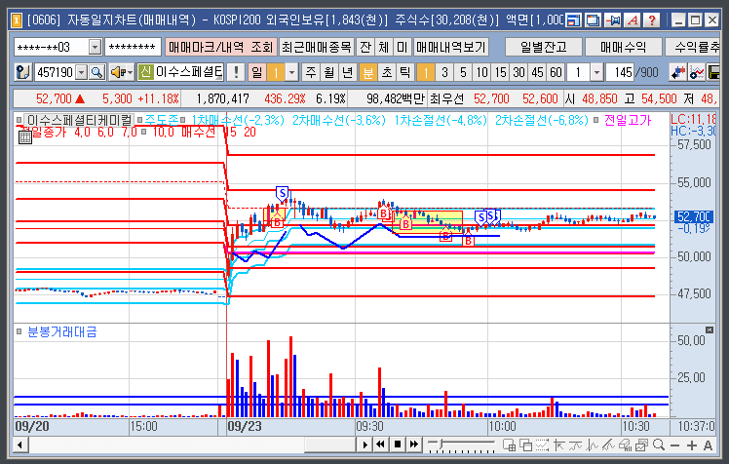Play the chart replay forward
729x464 pixels.
click(364, 445)
